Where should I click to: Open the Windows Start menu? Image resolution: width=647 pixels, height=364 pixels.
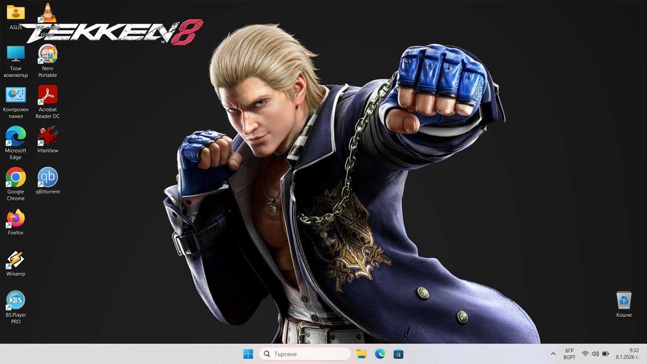(x=248, y=354)
